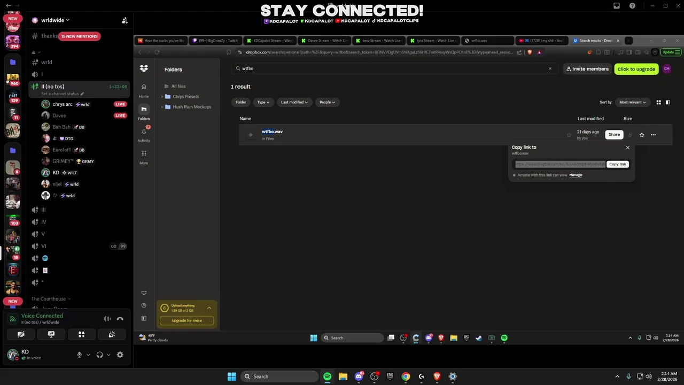Open Discord activities launcher button
Viewport: 684px width, 385px height.
pyautogui.click(x=82, y=334)
